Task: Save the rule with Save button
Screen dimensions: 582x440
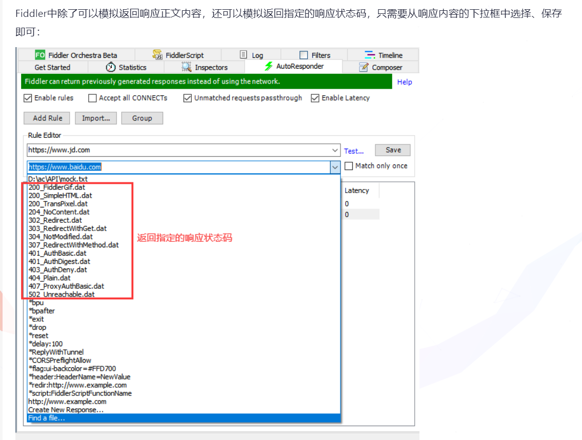Action: coord(393,150)
